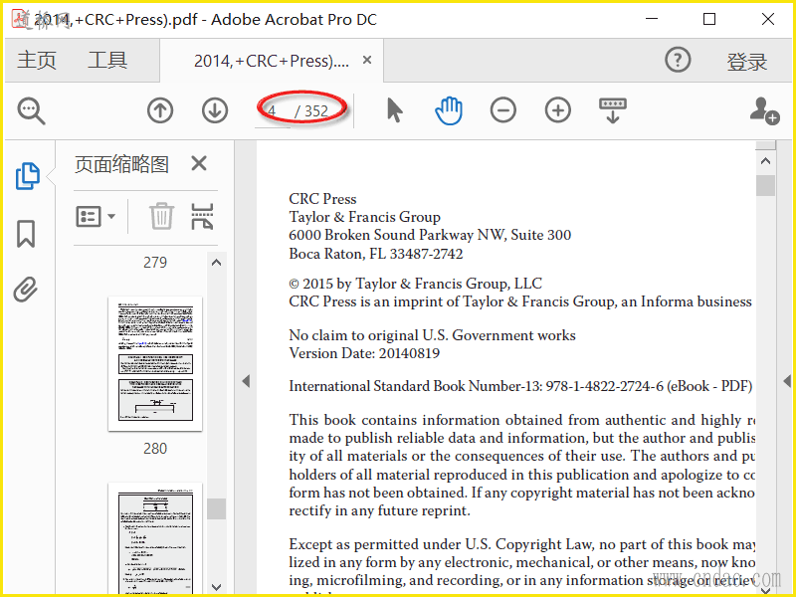The height and width of the screenshot is (597, 796).
Task: Zoom in with the plus button
Action: pyautogui.click(x=558, y=110)
